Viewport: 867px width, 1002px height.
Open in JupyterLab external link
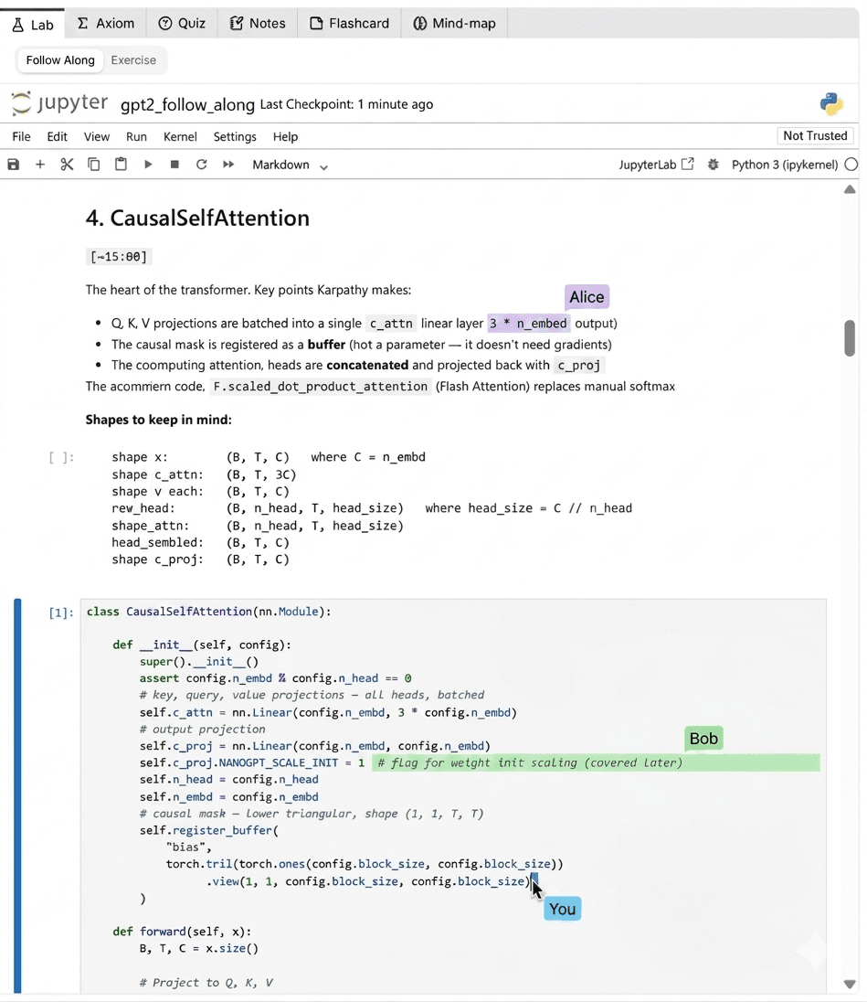coord(656,165)
